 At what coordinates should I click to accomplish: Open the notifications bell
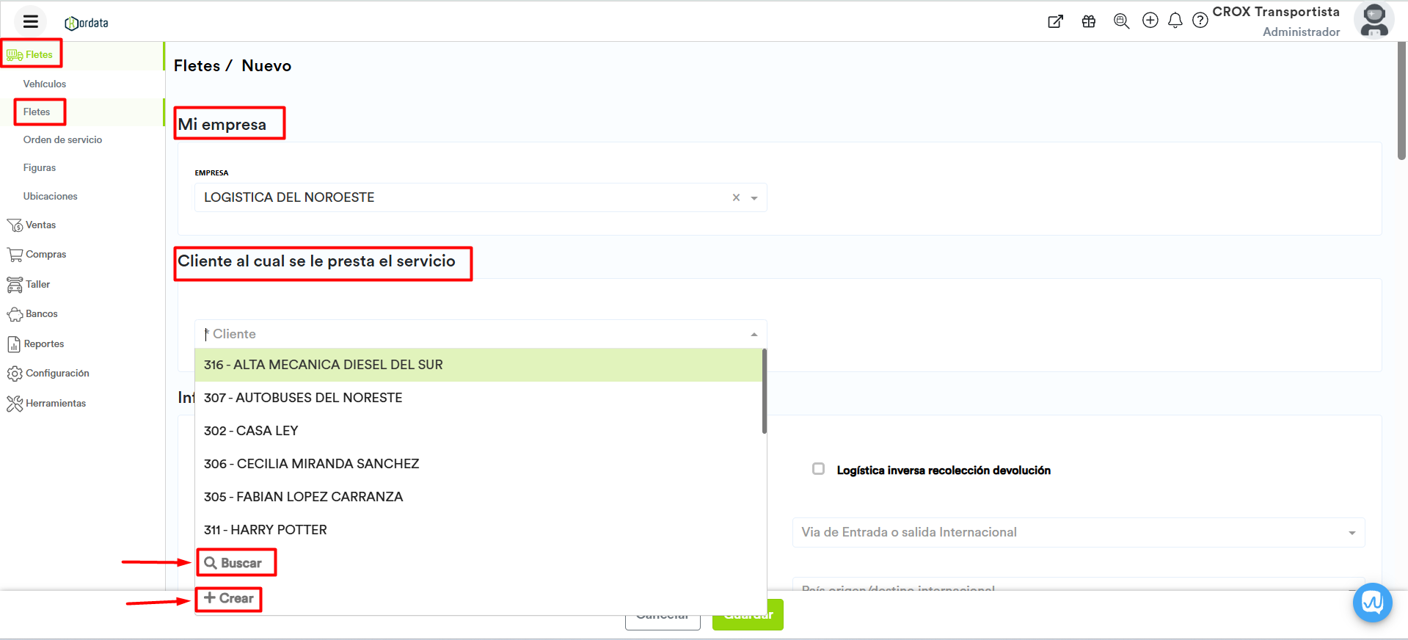click(1175, 21)
